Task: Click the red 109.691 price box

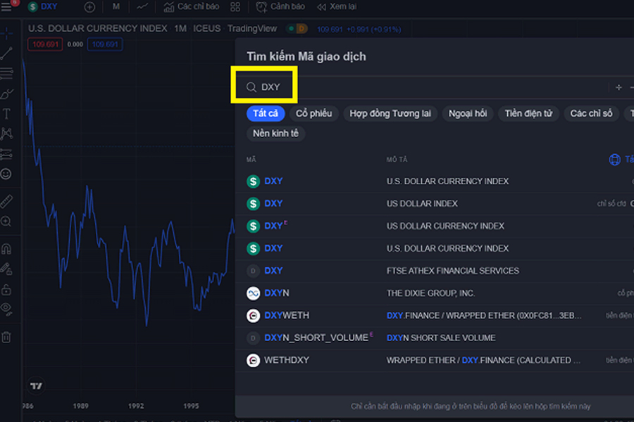Action: tap(45, 44)
